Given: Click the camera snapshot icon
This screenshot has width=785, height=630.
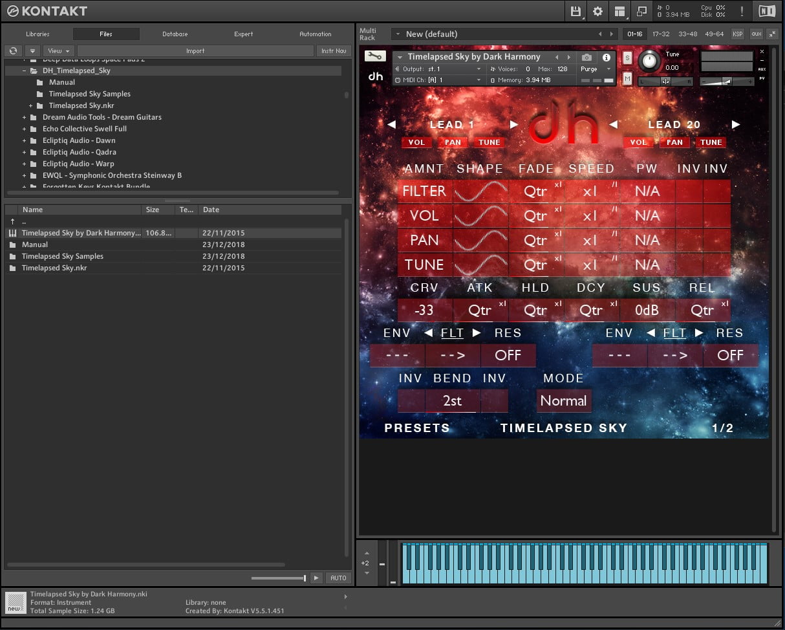Looking at the screenshot, I should (586, 58).
